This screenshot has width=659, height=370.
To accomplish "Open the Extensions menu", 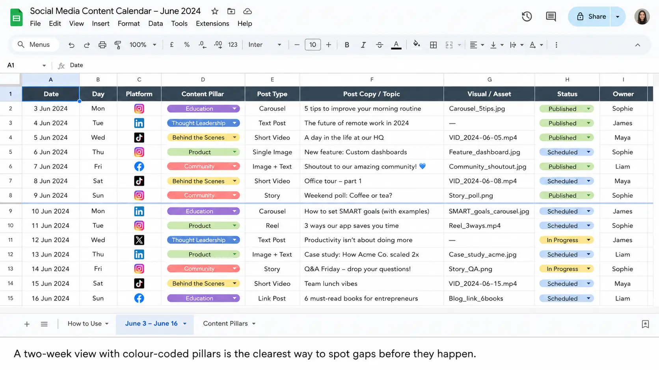I will 212,24.
